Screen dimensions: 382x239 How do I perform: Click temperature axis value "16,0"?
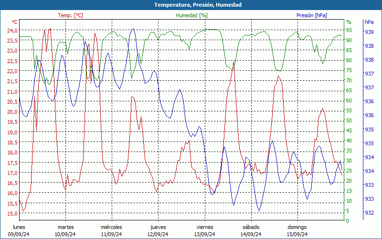[13, 193]
